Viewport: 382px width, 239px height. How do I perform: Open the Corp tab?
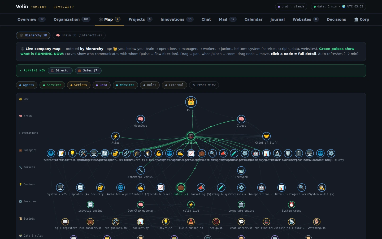(x=362, y=19)
